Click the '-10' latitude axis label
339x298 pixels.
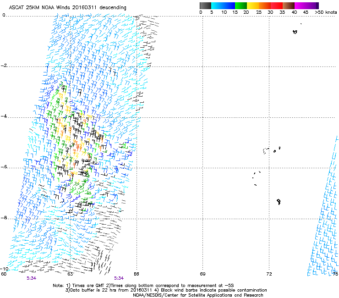(x=5, y=269)
